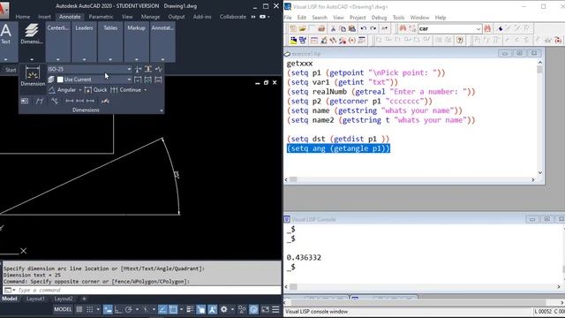This screenshot has height=318, width=565.
Task: Click the binoculars icon right of search box
Action: tap(487, 28)
